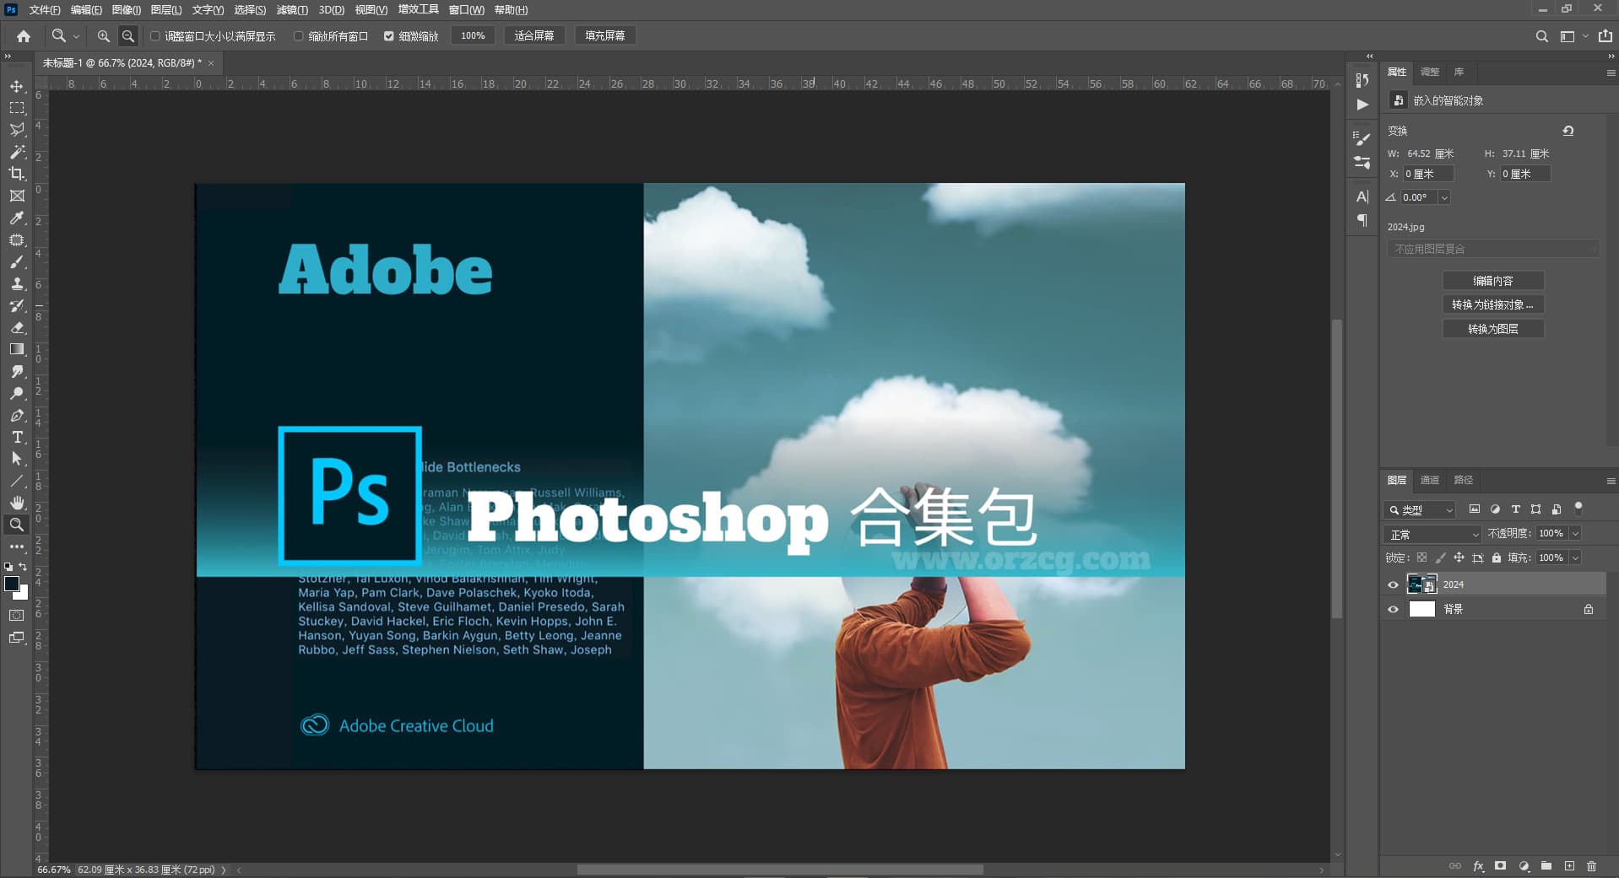Open the Paragraph panel icon
Image resolution: width=1619 pixels, height=878 pixels.
pos(1362,220)
